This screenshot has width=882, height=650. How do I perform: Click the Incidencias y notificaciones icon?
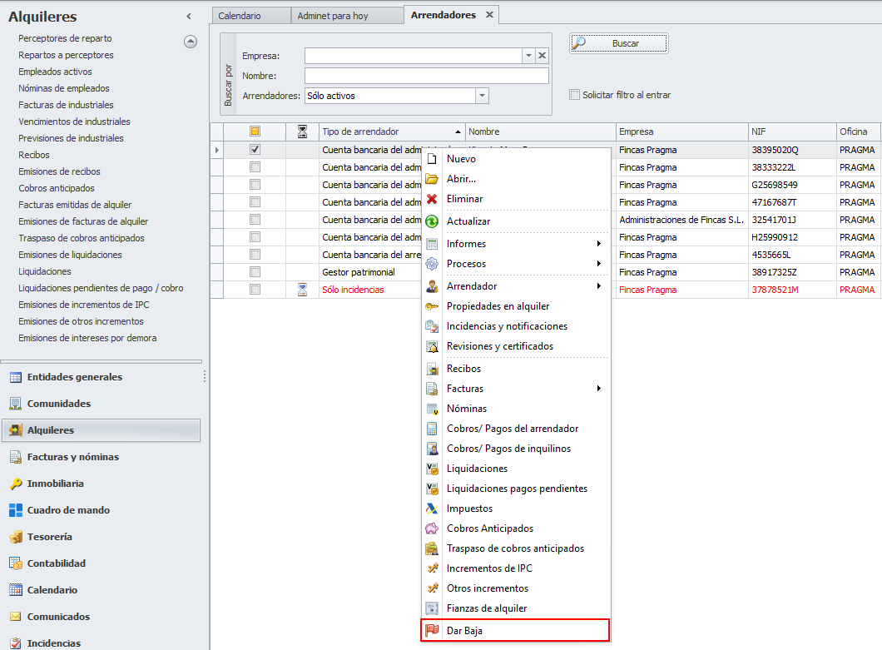(x=432, y=326)
